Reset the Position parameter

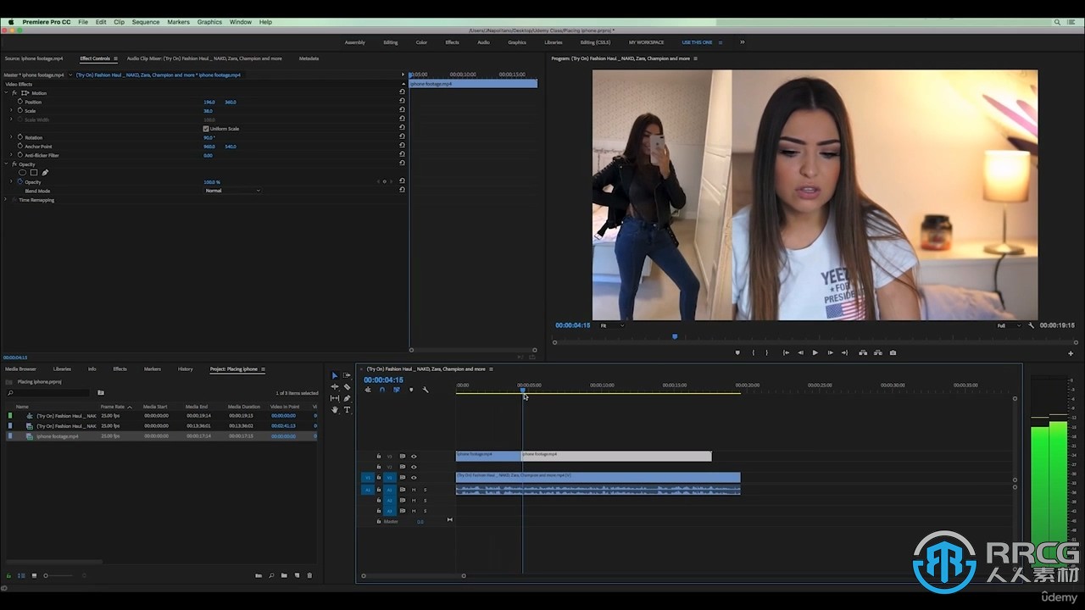pyautogui.click(x=402, y=102)
